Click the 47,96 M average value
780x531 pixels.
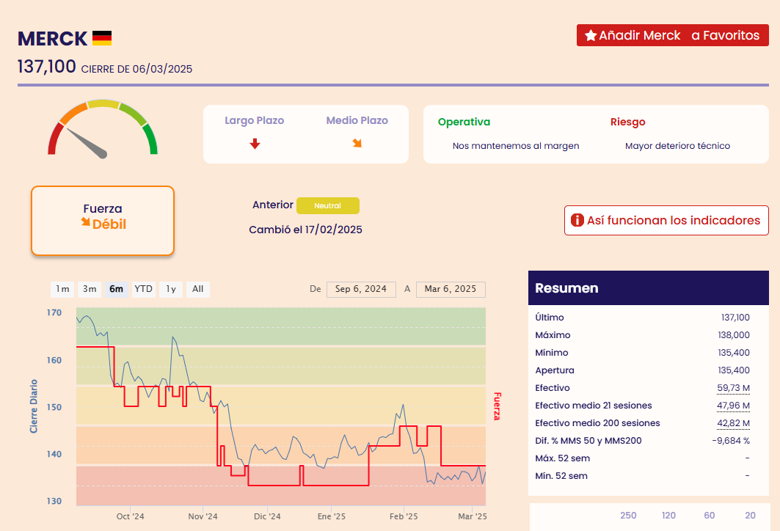[733, 406]
